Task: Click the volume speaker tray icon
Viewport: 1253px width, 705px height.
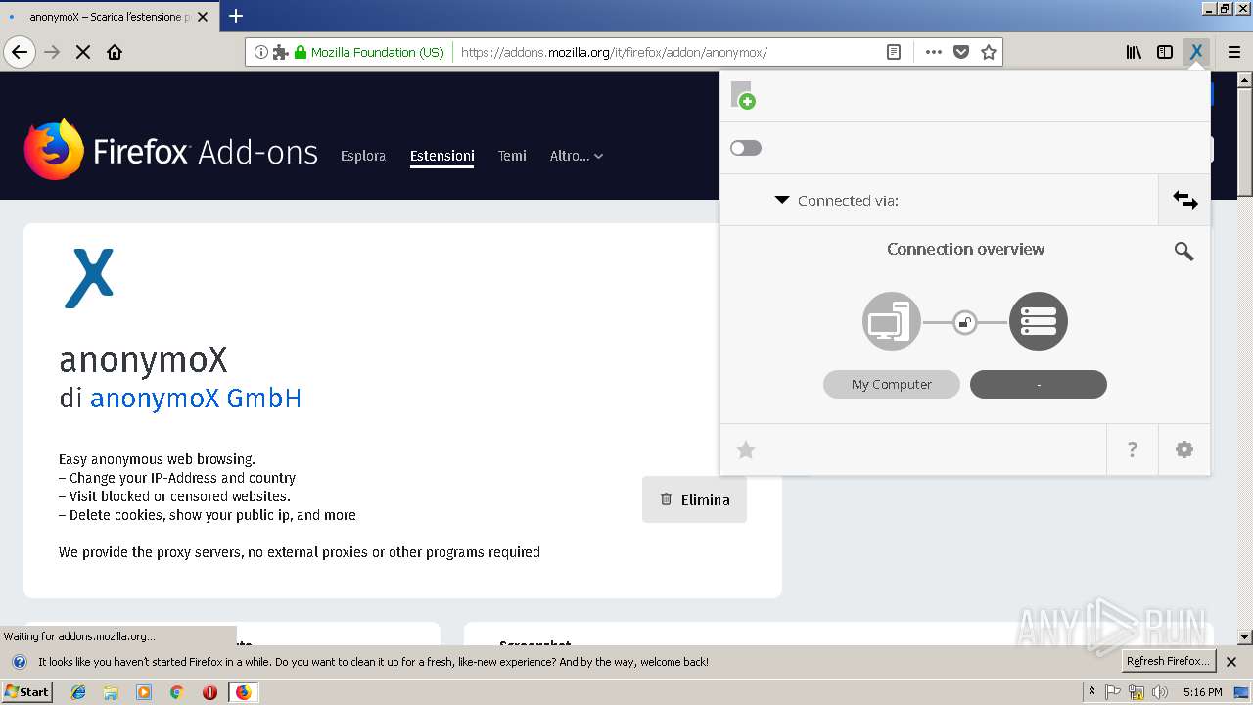Action: 1160,692
